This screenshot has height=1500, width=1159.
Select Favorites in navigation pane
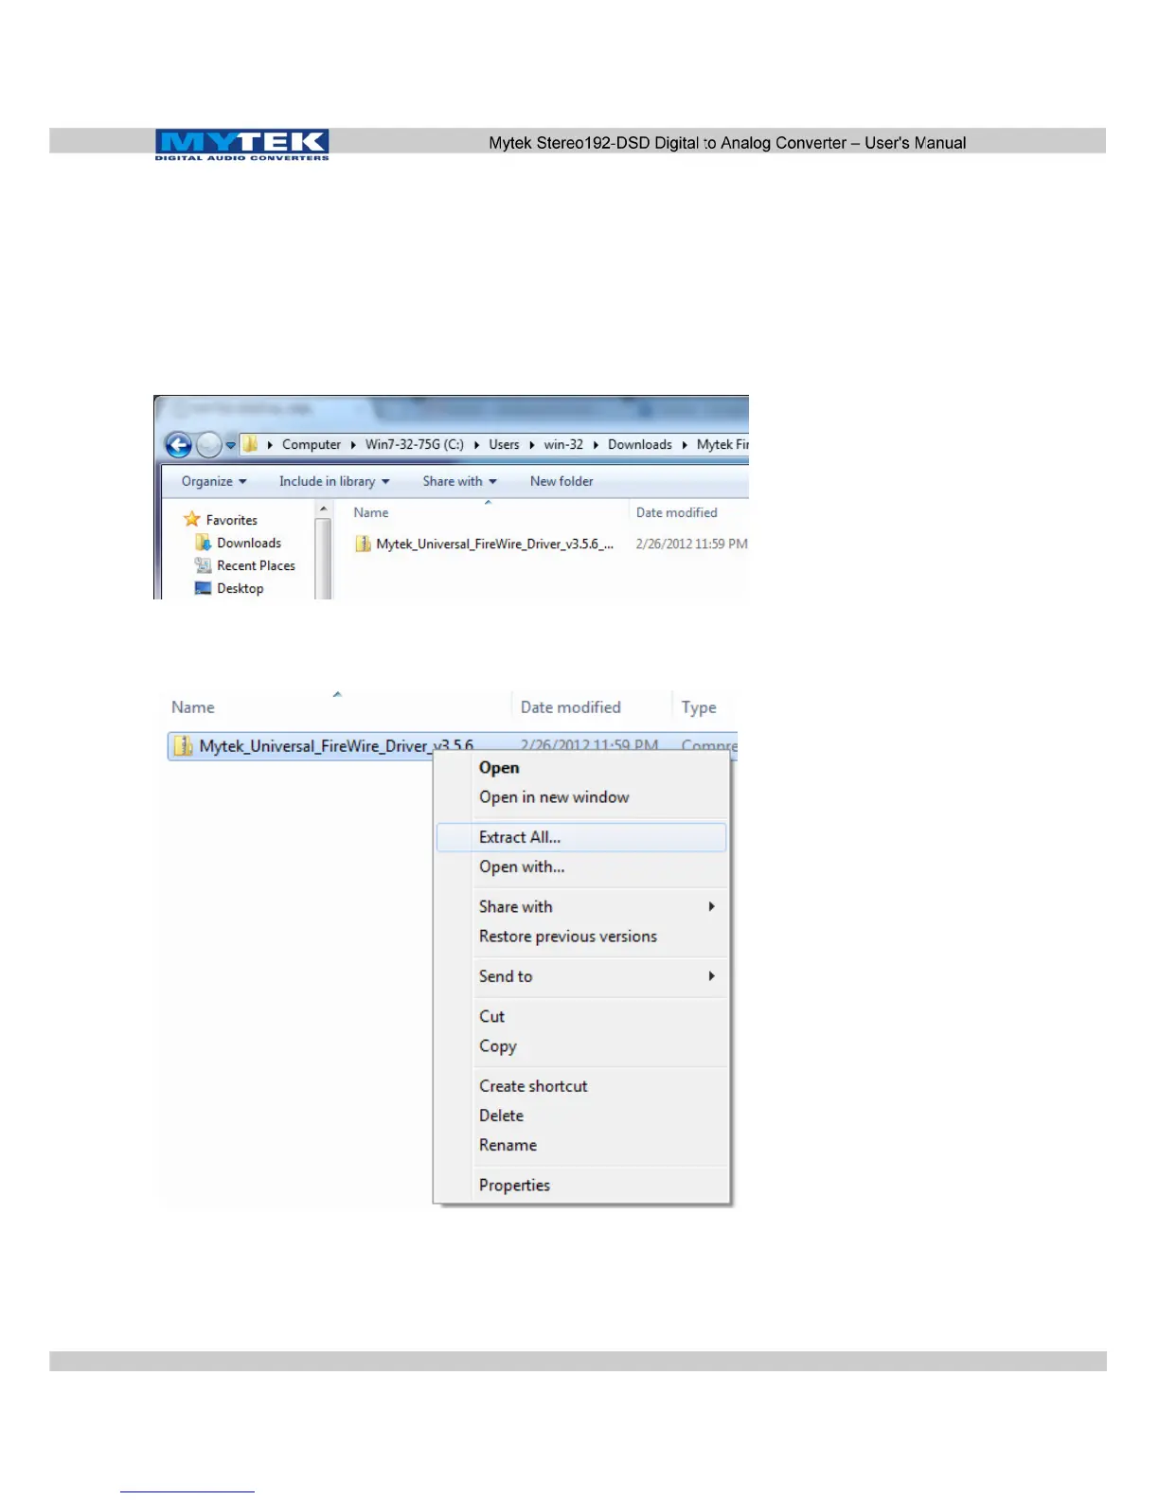tap(232, 520)
